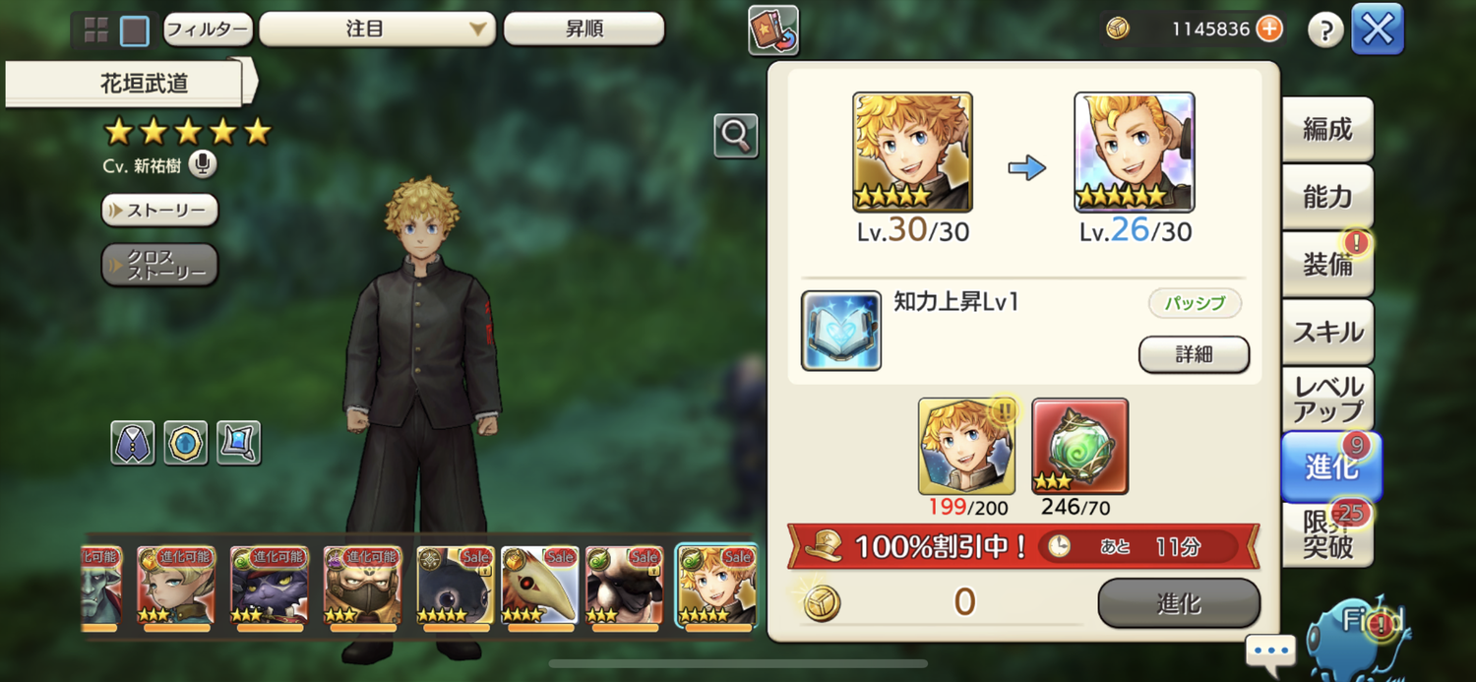Open the 注目 sort dropdown

pyautogui.click(x=377, y=30)
